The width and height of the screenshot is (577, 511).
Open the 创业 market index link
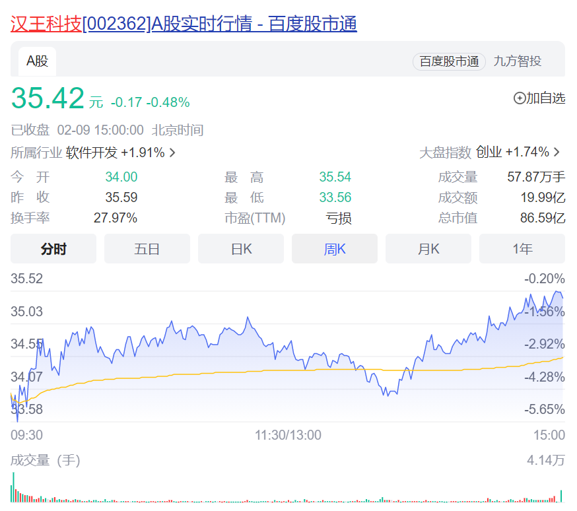pyautogui.click(x=489, y=152)
